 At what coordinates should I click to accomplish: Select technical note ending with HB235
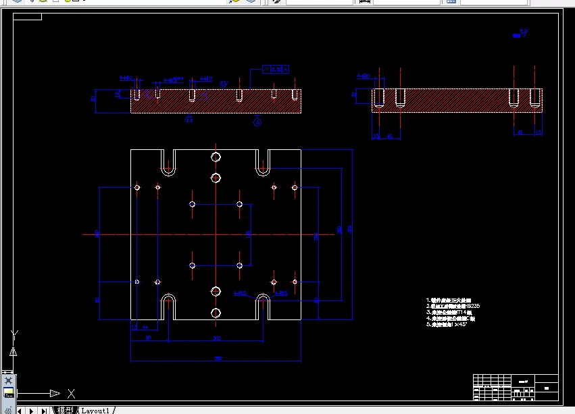pos(453,306)
